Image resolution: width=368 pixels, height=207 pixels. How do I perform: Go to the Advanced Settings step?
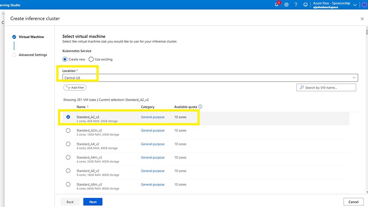click(33, 55)
